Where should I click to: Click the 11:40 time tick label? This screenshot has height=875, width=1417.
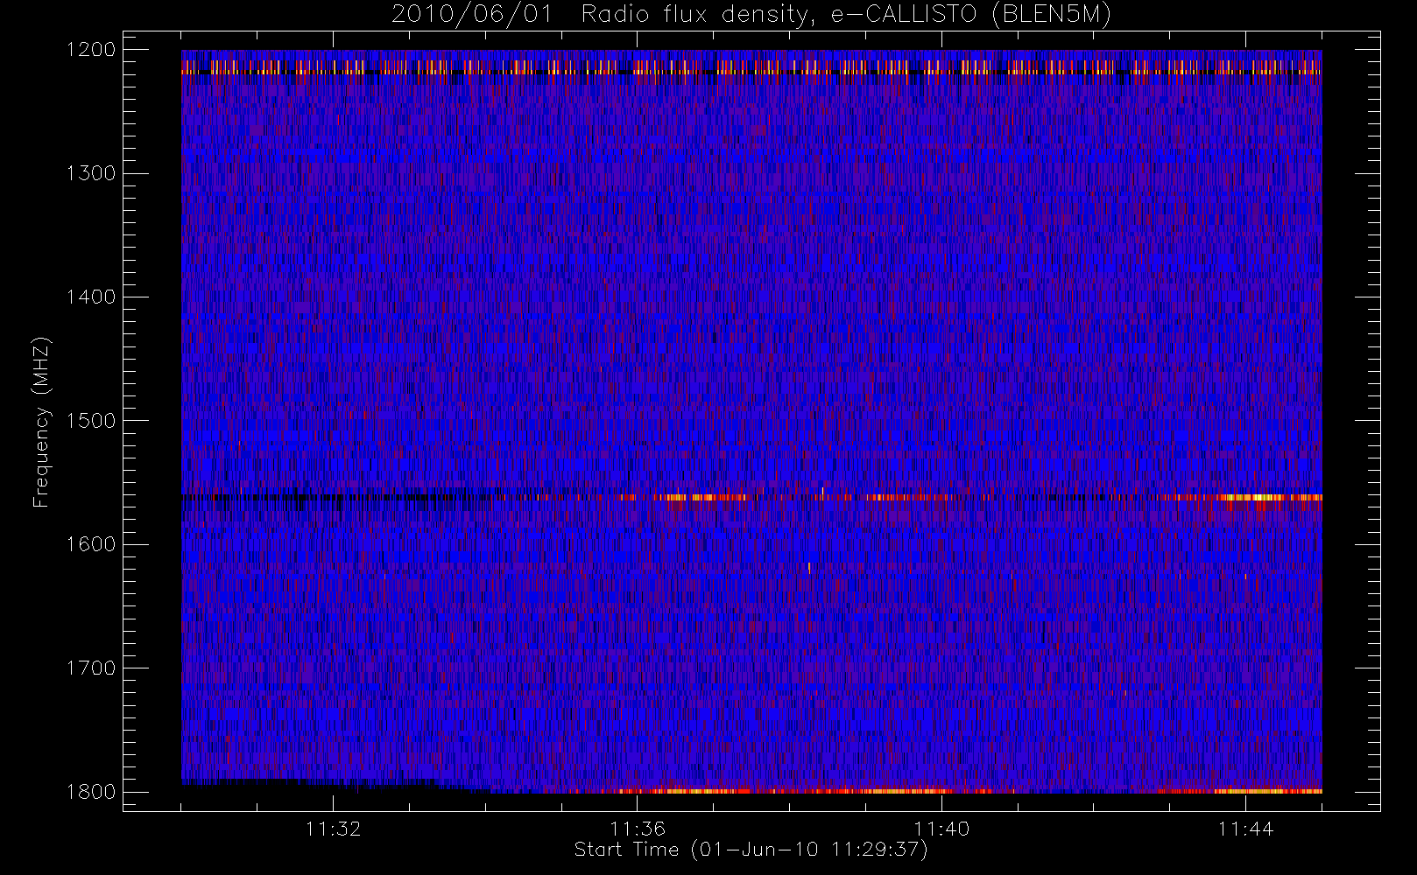point(941,829)
